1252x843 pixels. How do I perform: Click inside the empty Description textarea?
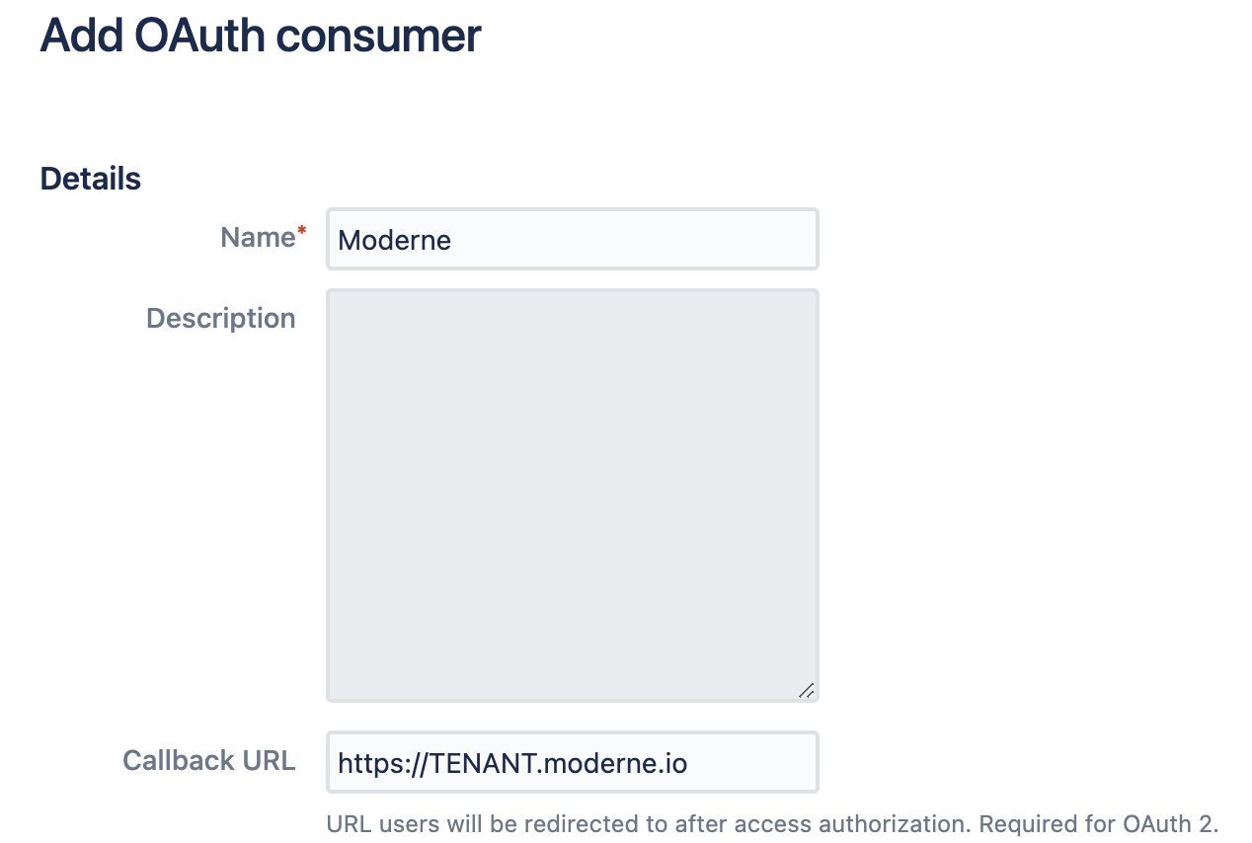[573, 496]
